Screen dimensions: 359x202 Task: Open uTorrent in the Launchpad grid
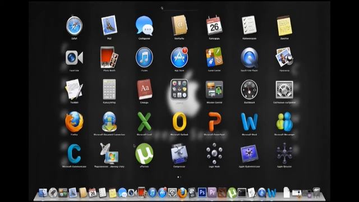pos(144,154)
